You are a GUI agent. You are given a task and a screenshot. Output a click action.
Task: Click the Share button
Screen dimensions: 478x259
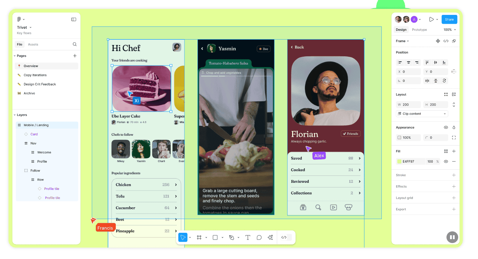click(x=449, y=19)
